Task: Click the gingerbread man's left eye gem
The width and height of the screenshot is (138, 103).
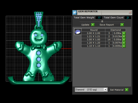Action: 36,35
